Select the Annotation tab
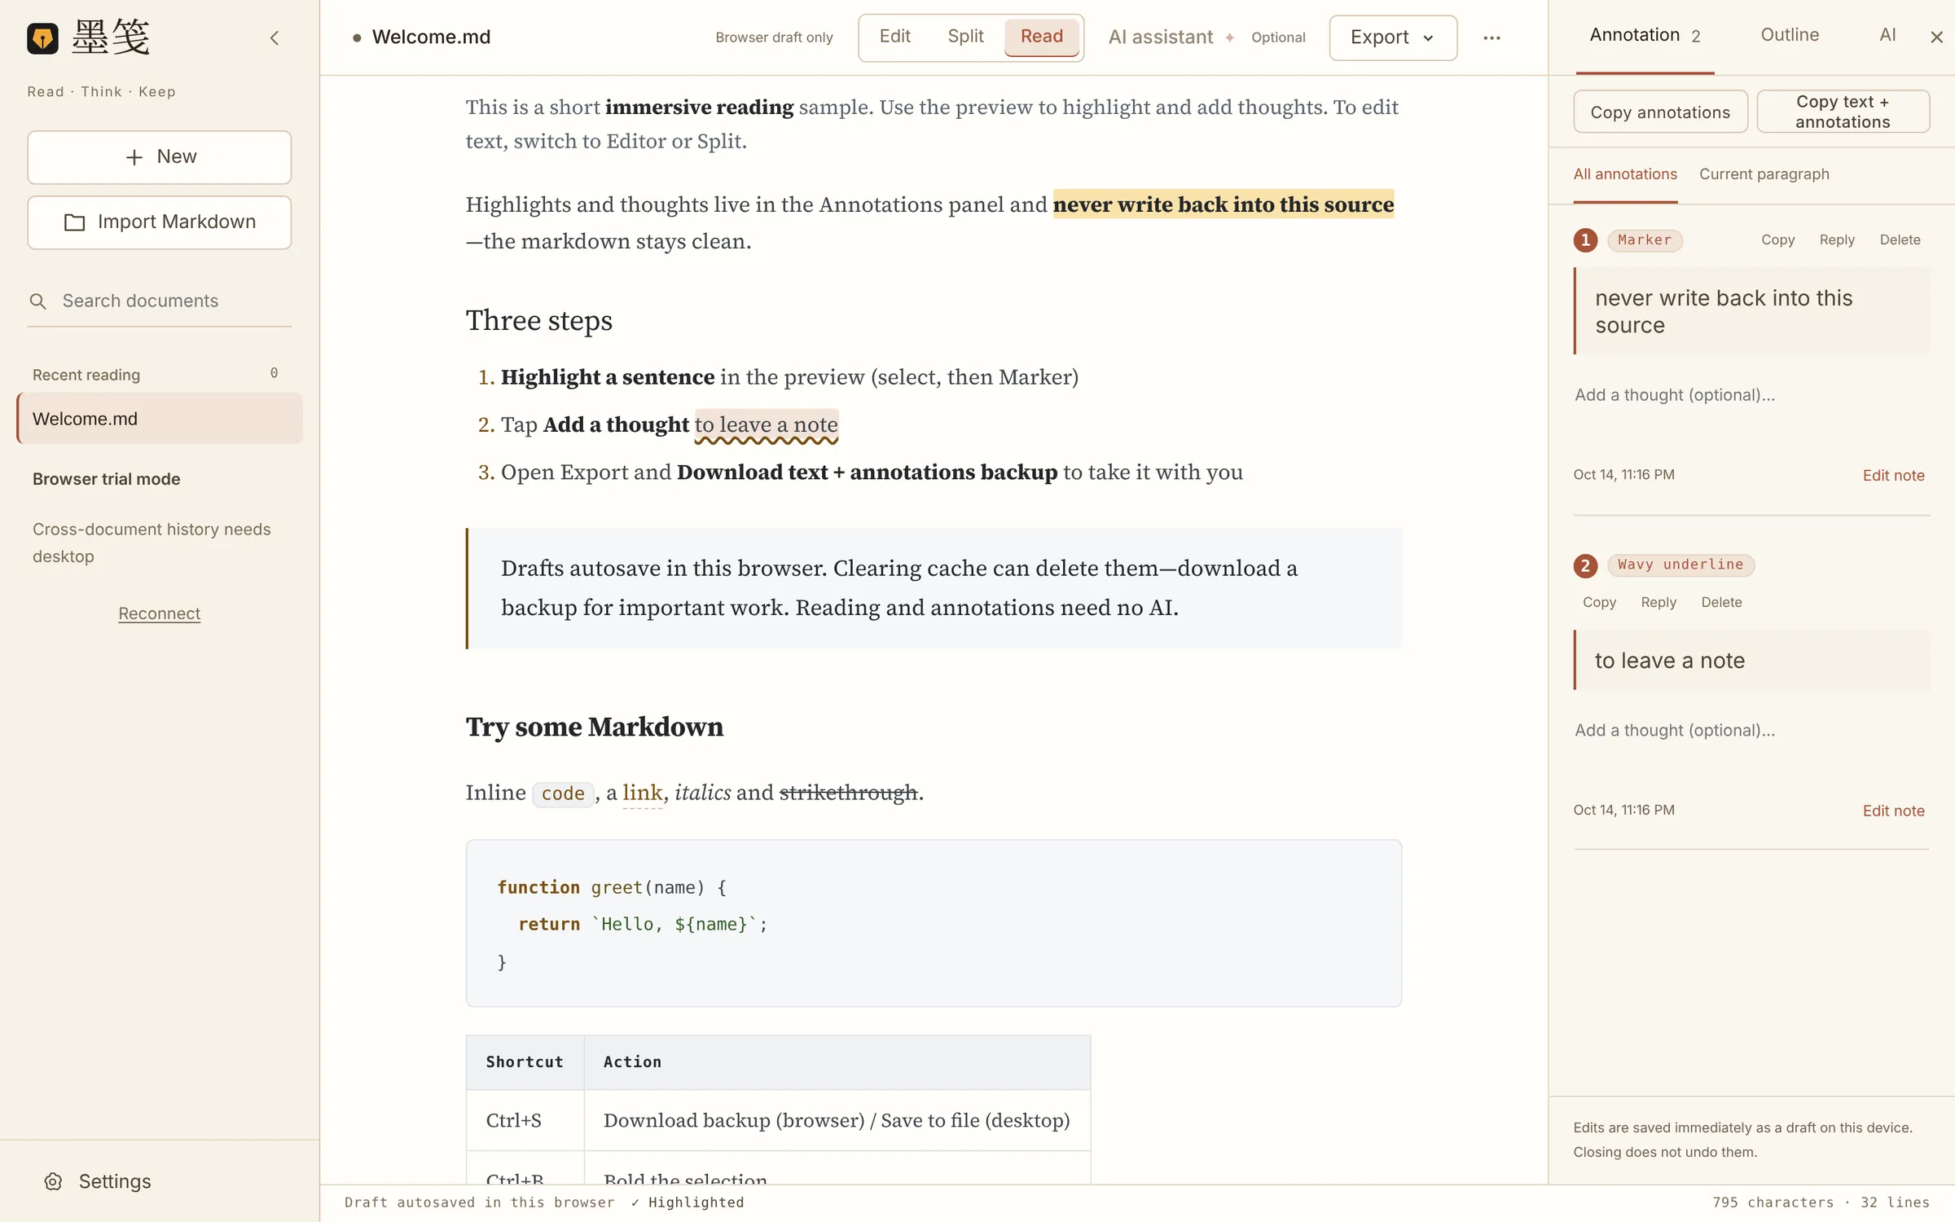The height and width of the screenshot is (1222, 1955). [1644, 36]
